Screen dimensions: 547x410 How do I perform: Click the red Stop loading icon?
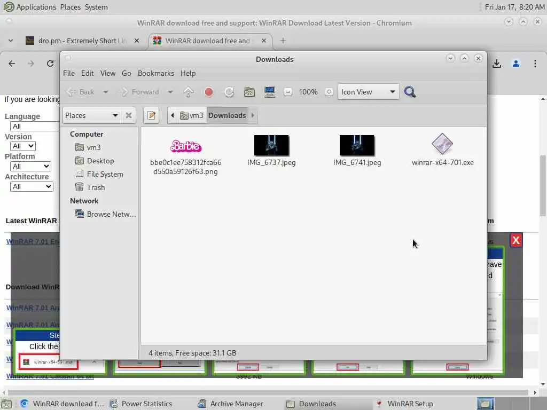click(x=209, y=92)
